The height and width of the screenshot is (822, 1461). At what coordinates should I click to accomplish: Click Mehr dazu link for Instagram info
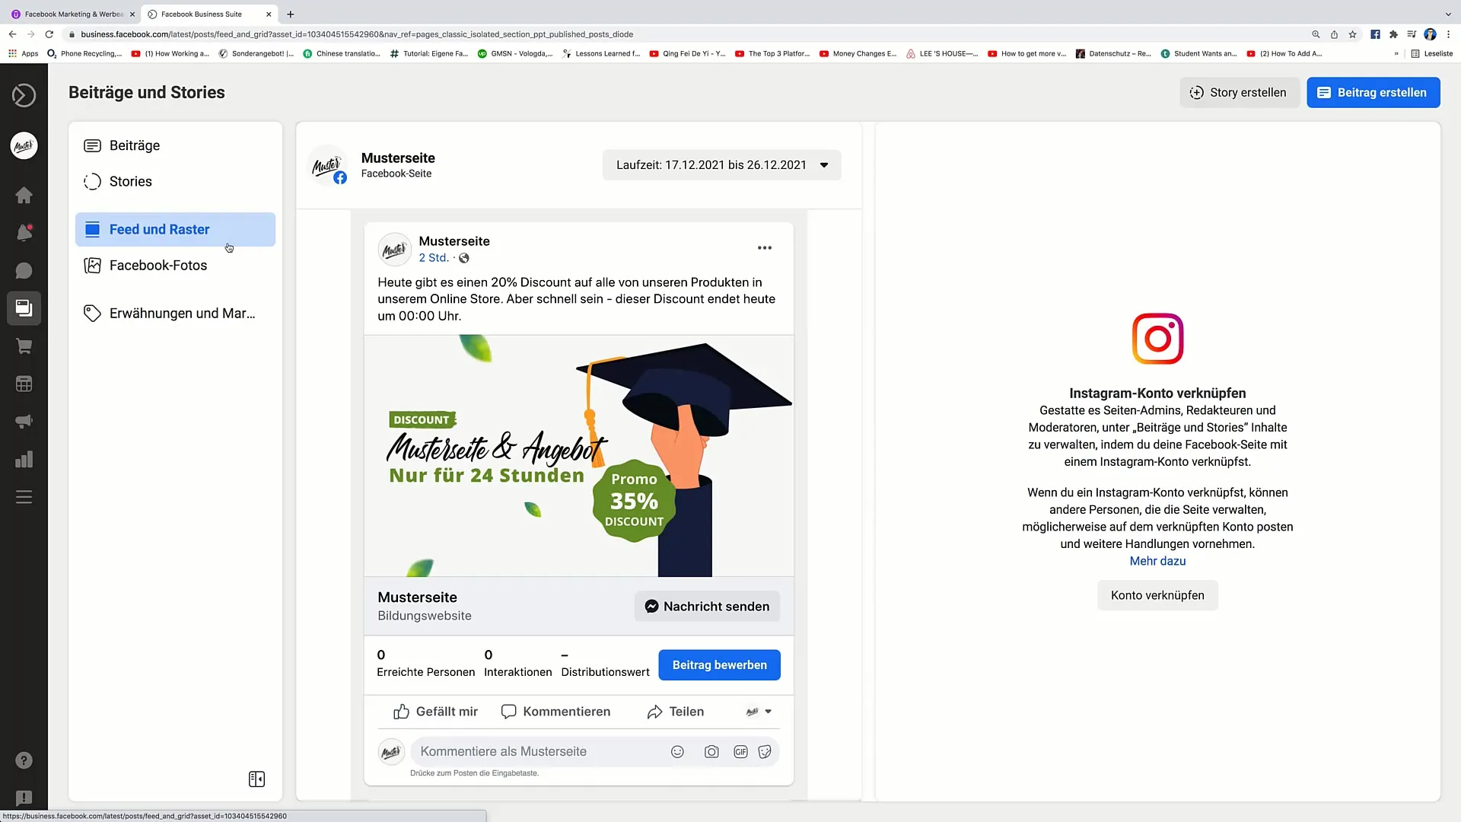point(1158,560)
